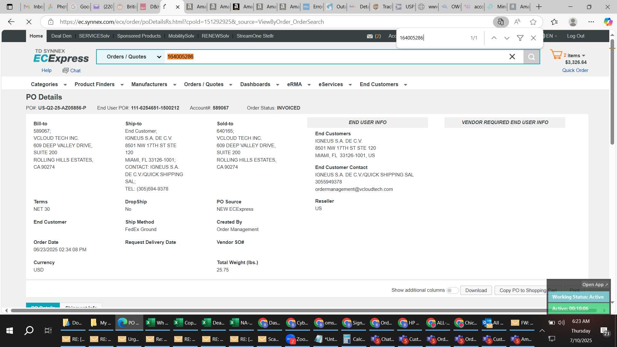Expand the cart items dropdown
Screen dimensions: 617x347
584,56
